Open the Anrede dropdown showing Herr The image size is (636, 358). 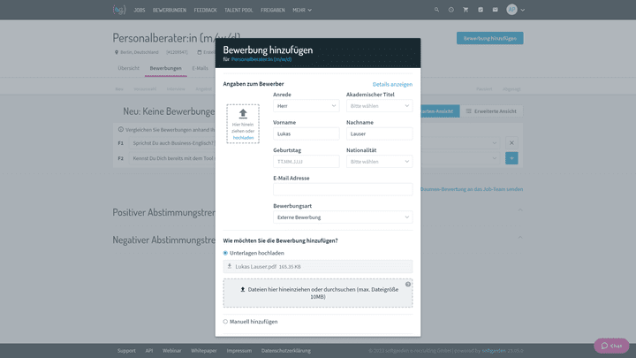(306, 106)
